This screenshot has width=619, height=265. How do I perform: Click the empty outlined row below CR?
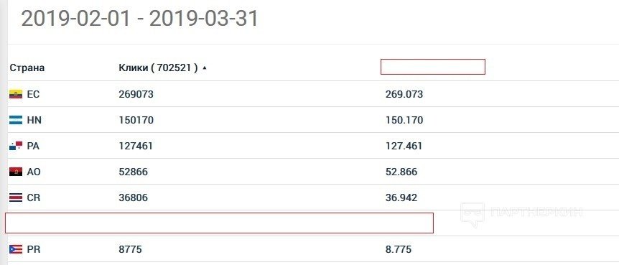pos(219,223)
